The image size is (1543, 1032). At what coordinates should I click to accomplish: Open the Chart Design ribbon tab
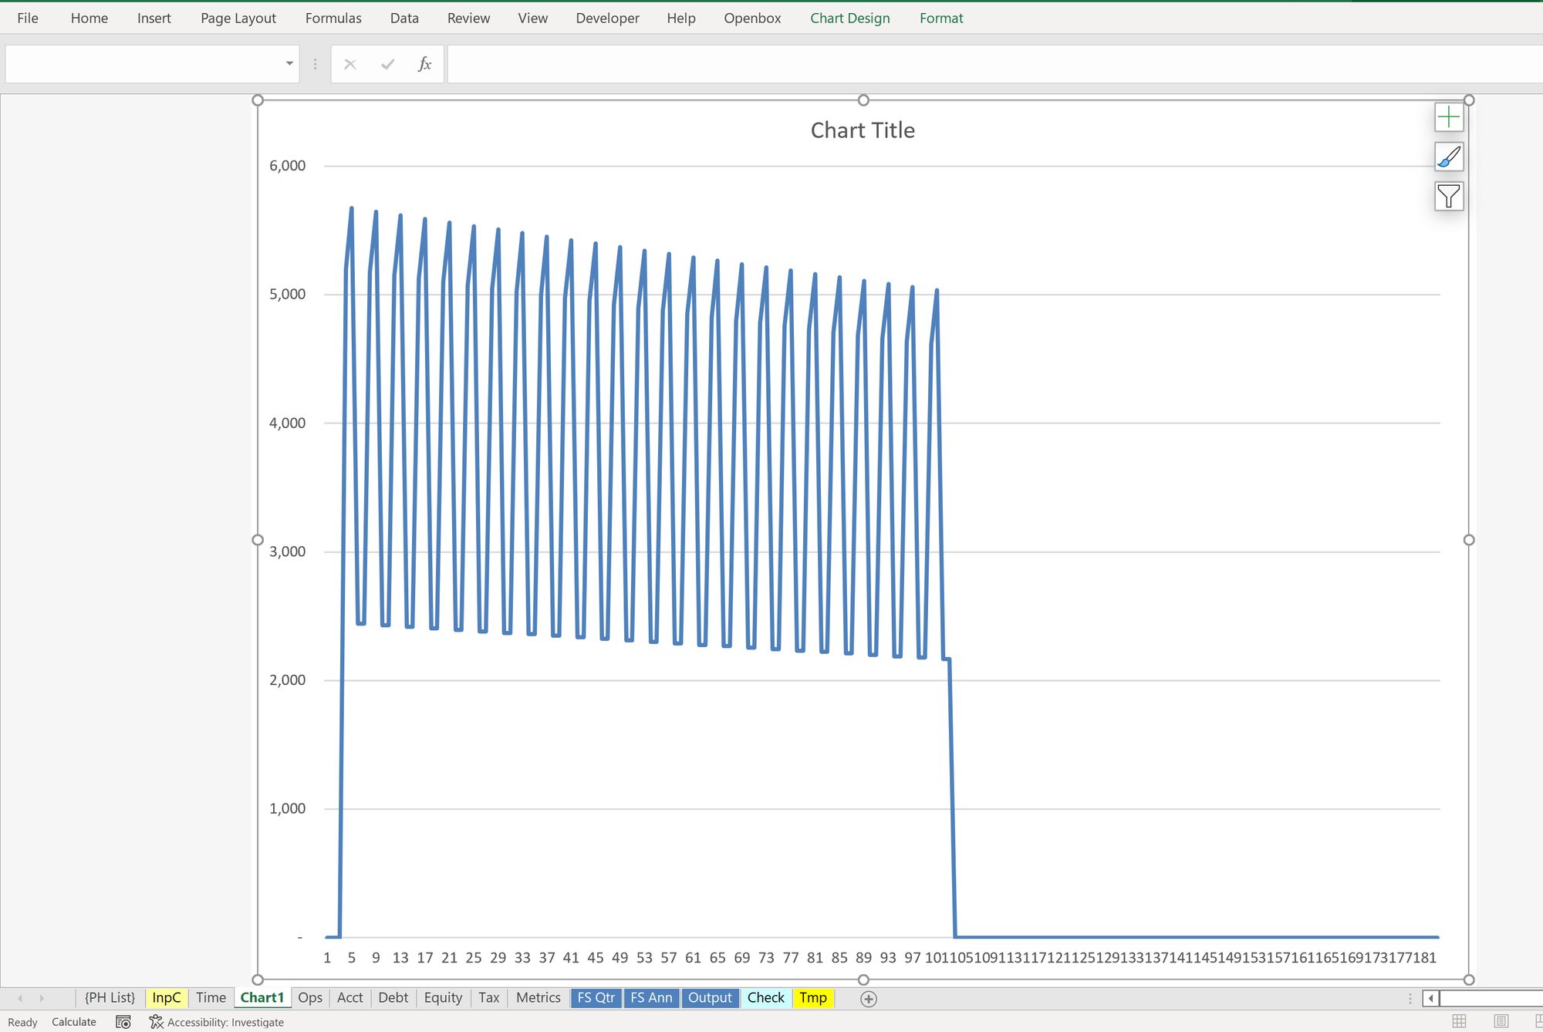849,18
